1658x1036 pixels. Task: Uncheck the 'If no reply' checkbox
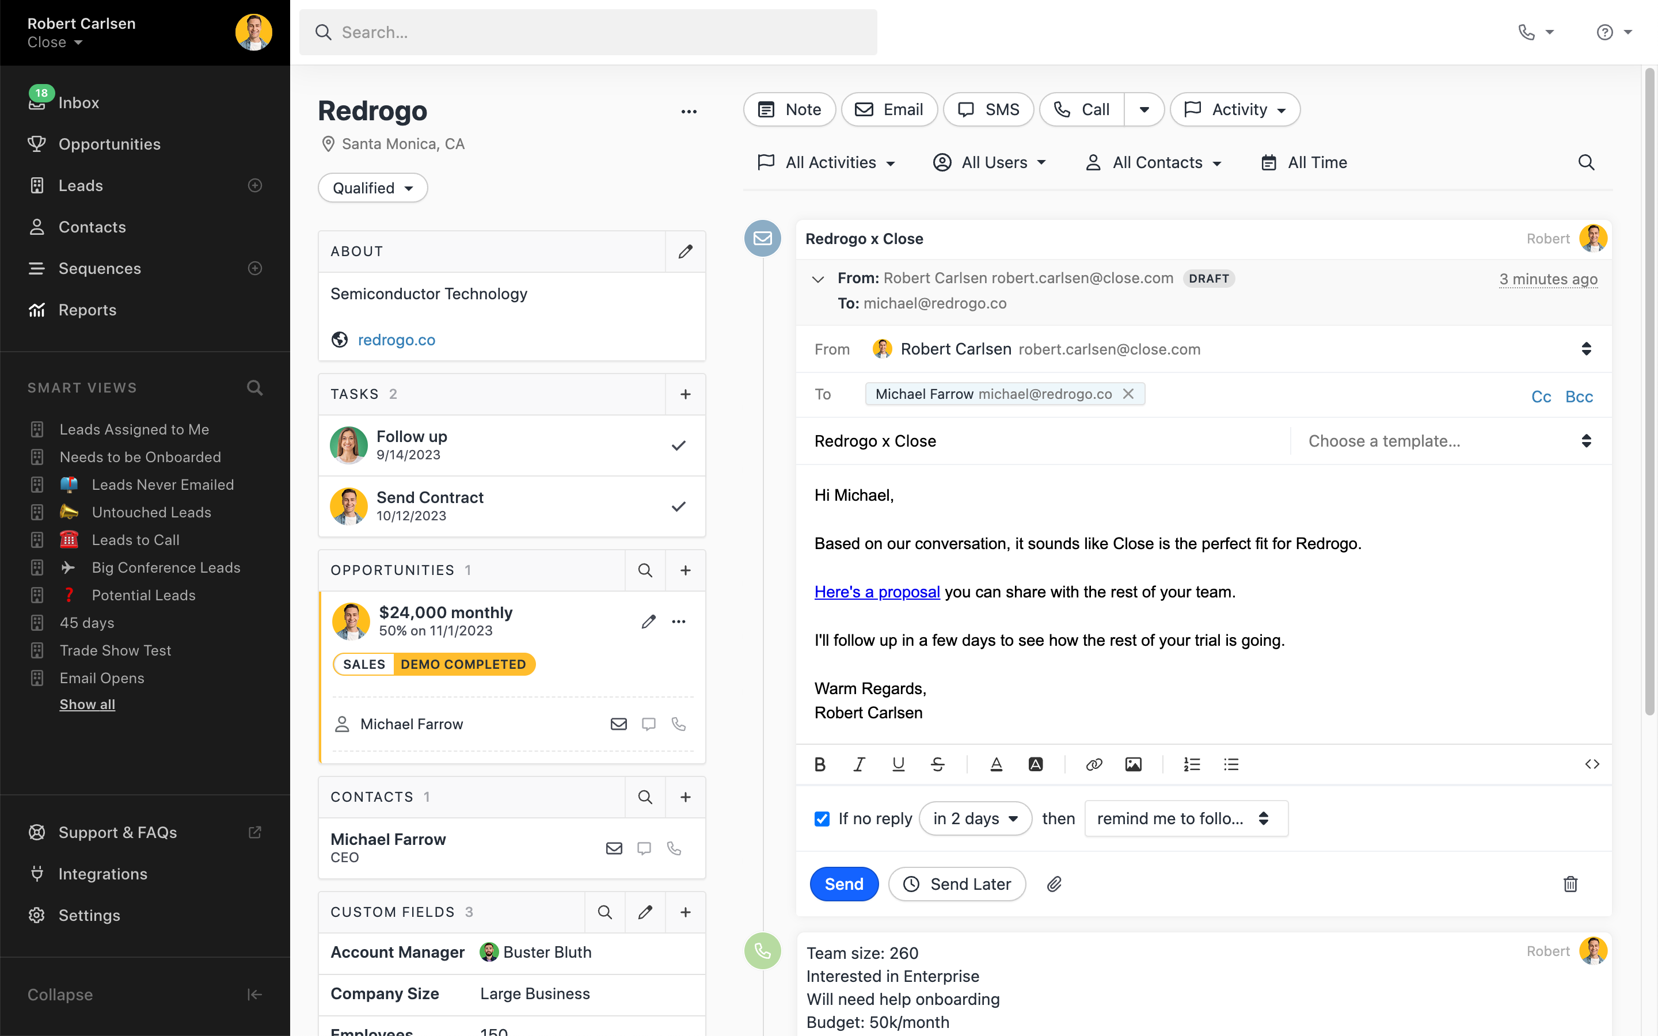click(x=822, y=819)
